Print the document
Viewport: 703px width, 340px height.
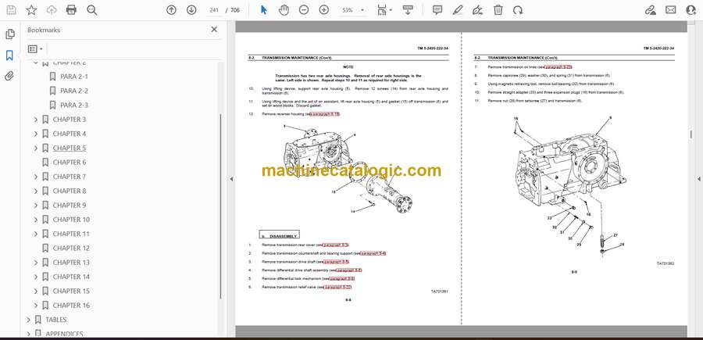pos(71,10)
